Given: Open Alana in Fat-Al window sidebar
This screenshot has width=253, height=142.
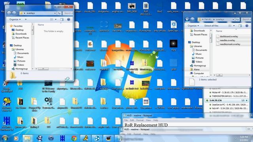Looking at the screenshot, I should coord(196,69).
